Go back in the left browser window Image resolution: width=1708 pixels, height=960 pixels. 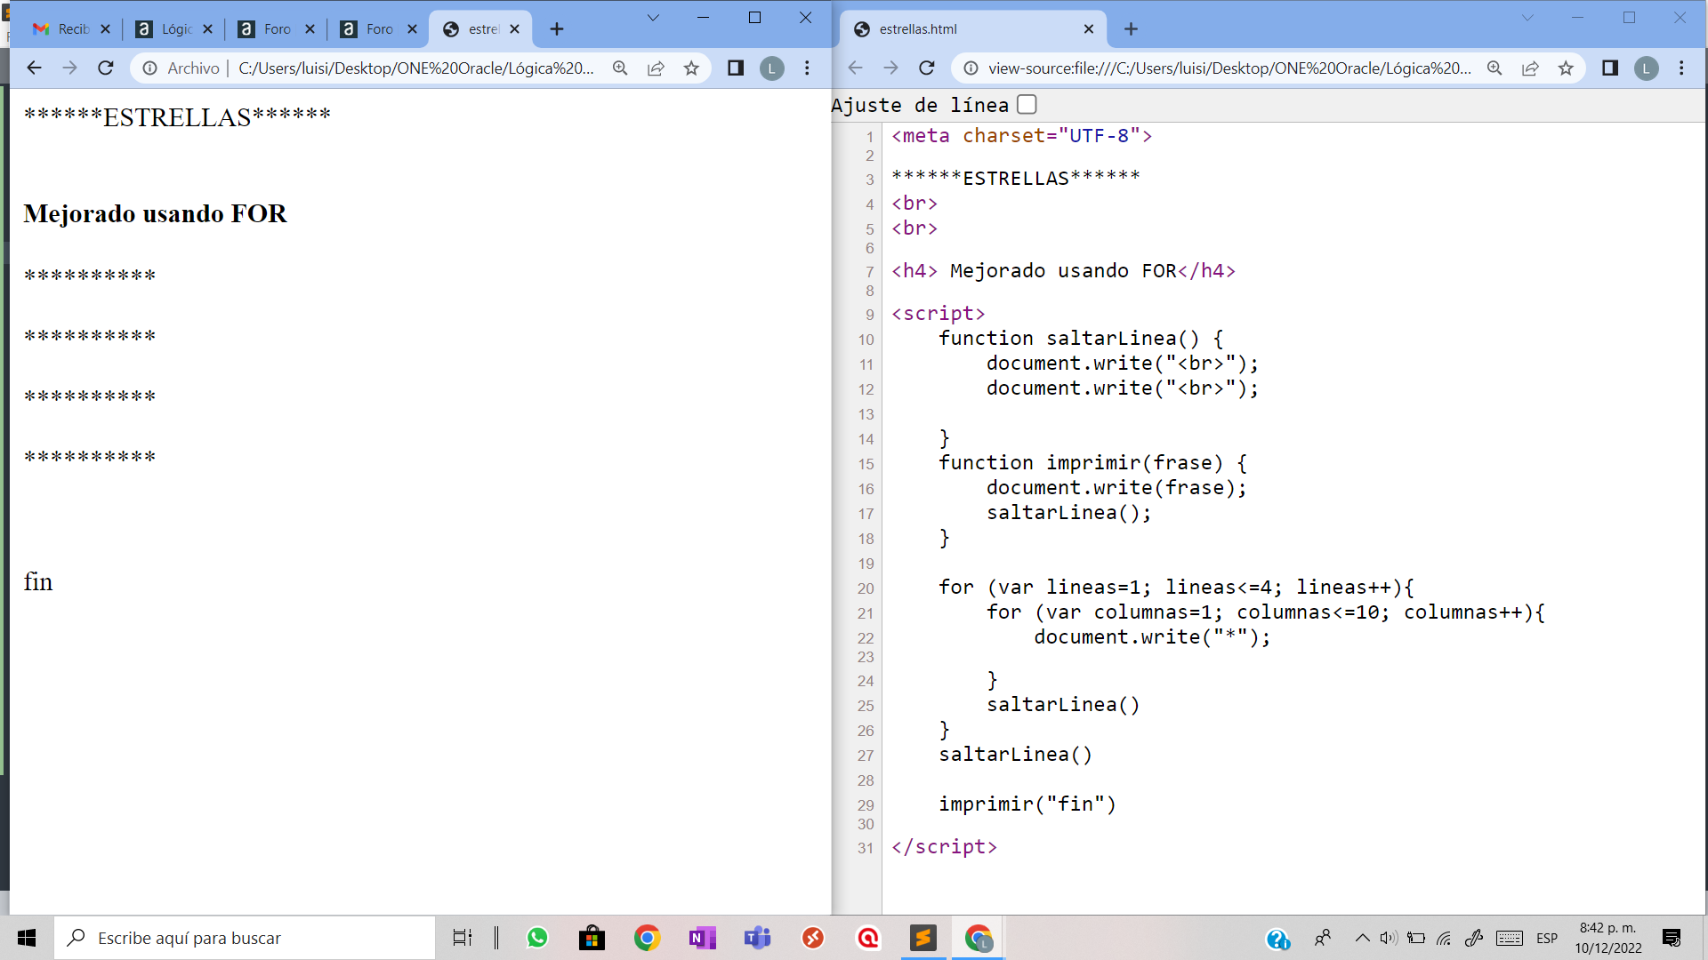[x=34, y=68]
